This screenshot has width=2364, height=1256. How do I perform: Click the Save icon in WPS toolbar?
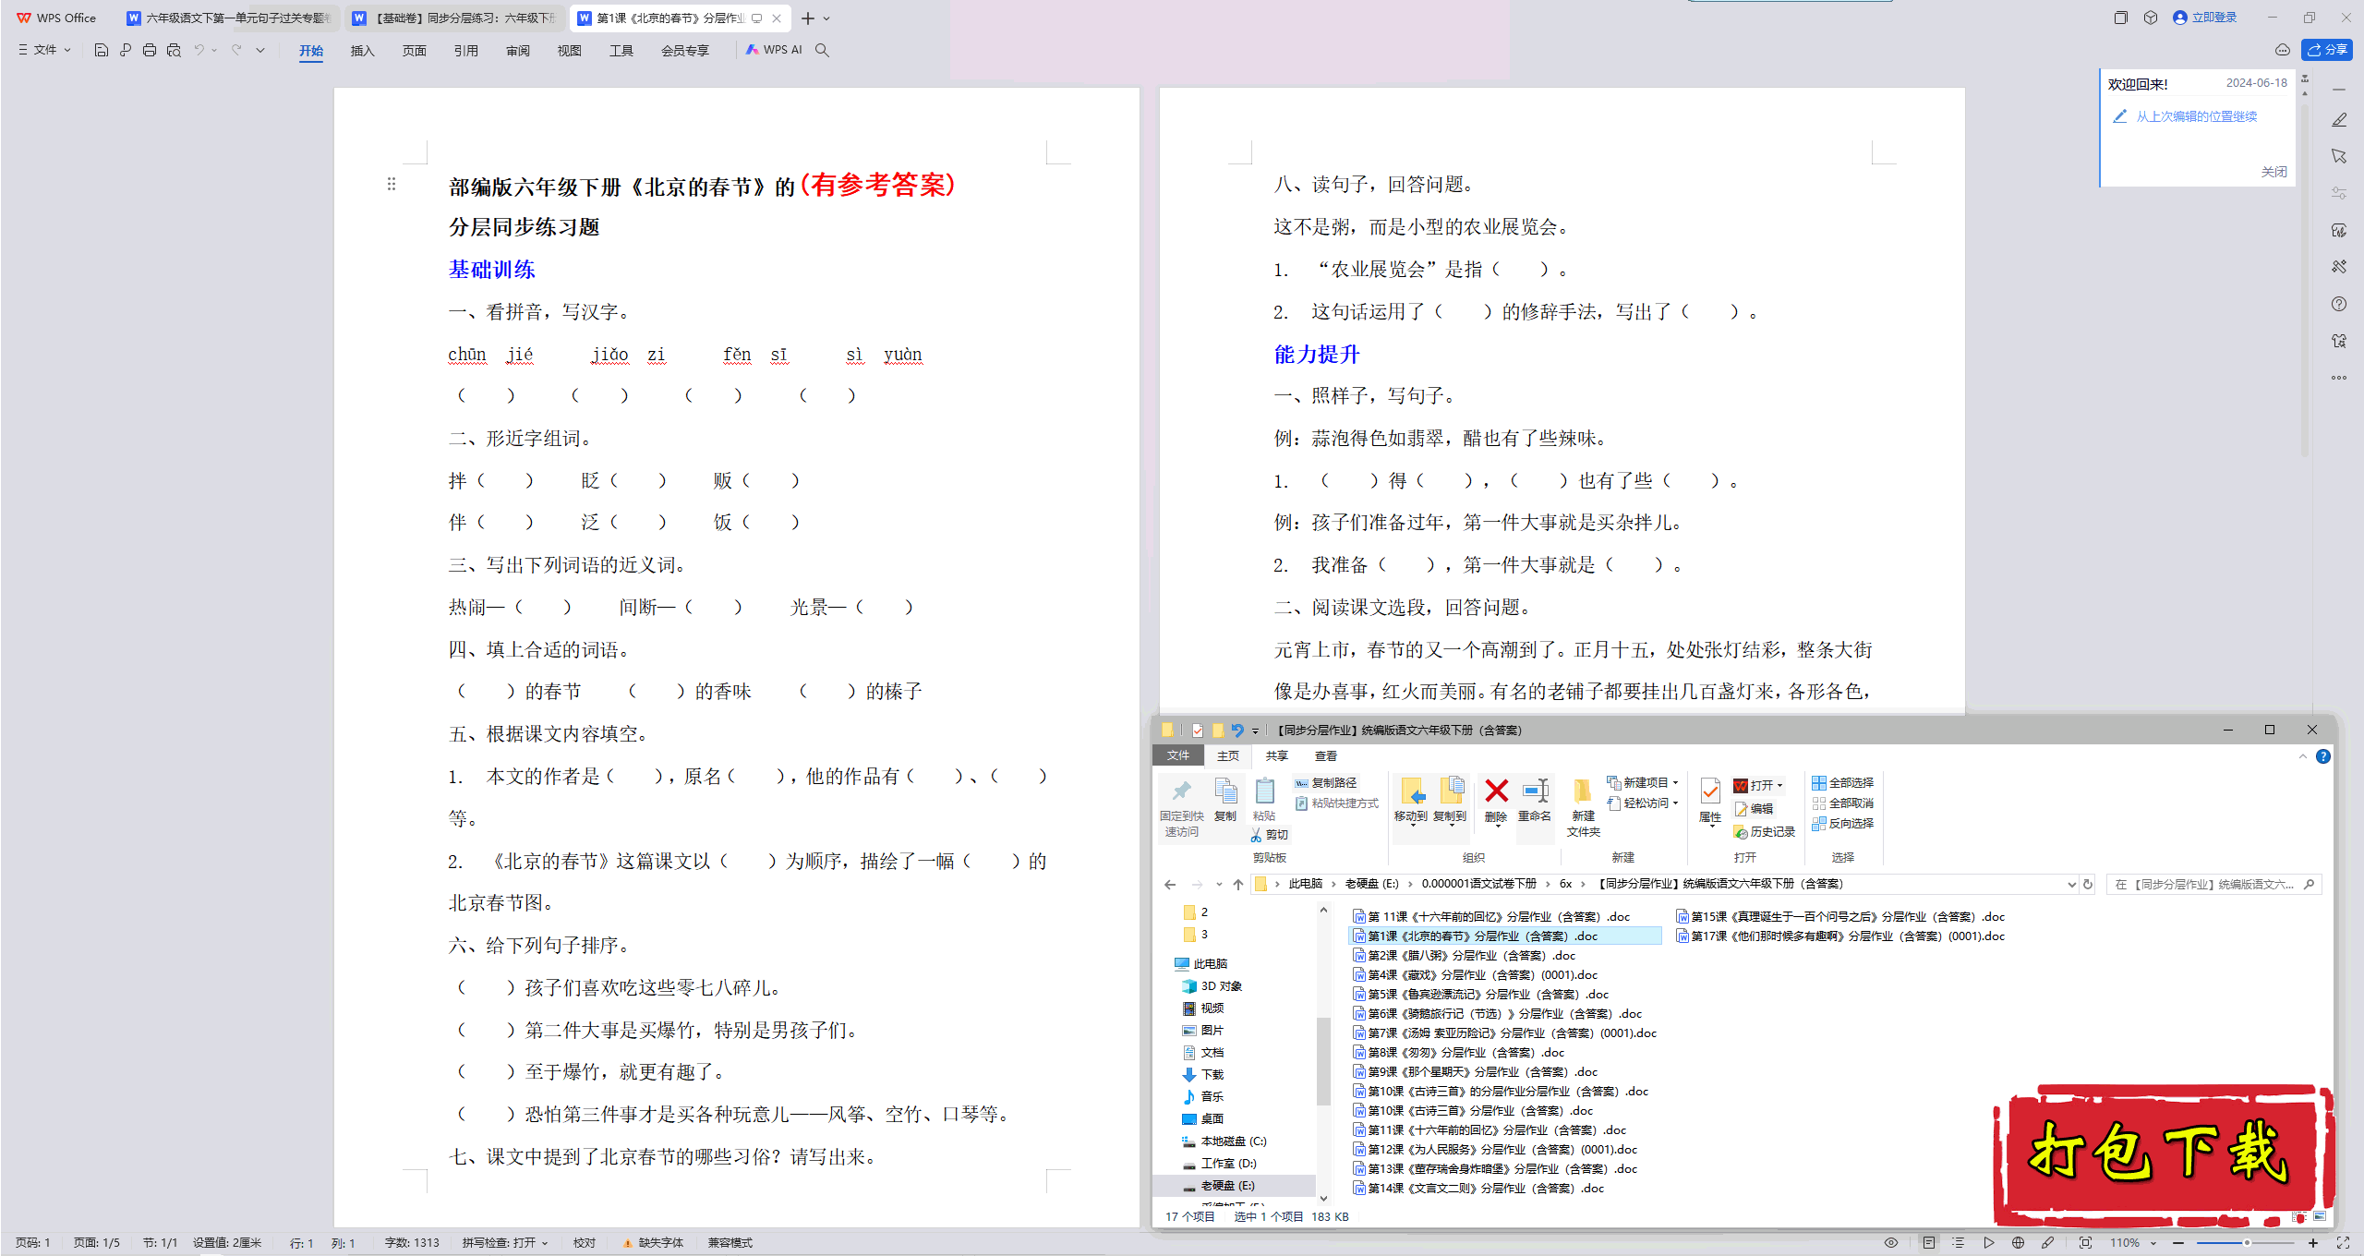point(102,50)
